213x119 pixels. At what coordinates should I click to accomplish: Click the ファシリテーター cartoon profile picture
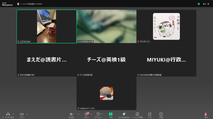click(x=166, y=26)
